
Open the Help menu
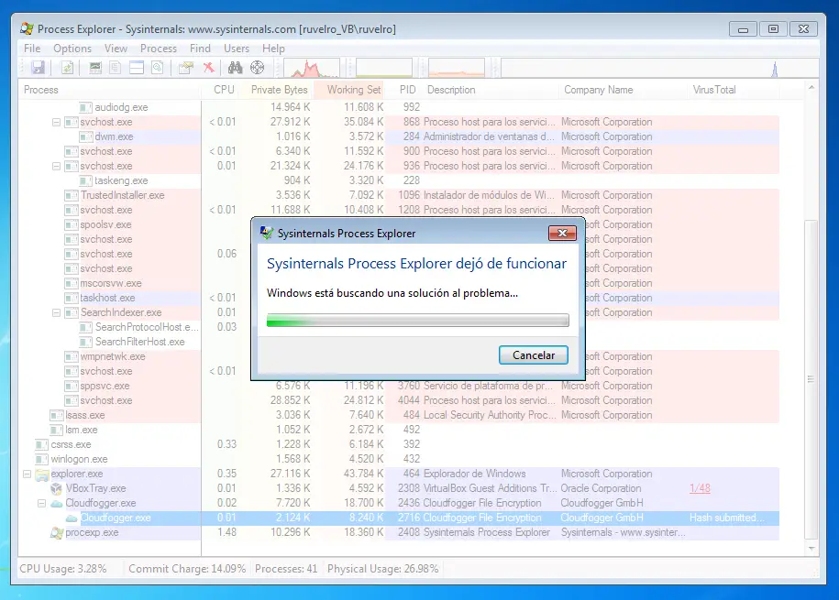pyautogui.click(x=273, y=49)
